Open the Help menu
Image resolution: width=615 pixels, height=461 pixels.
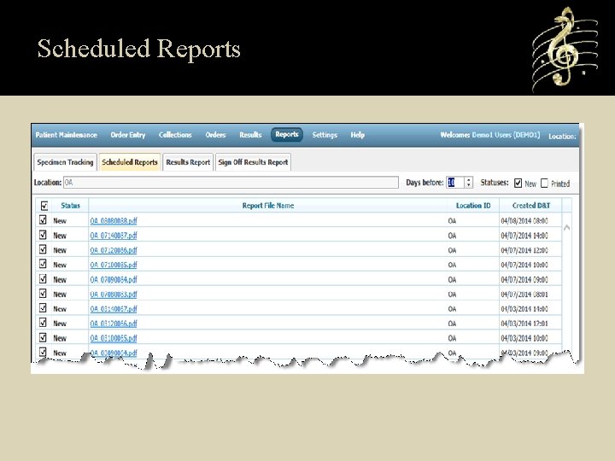[357, 135]
